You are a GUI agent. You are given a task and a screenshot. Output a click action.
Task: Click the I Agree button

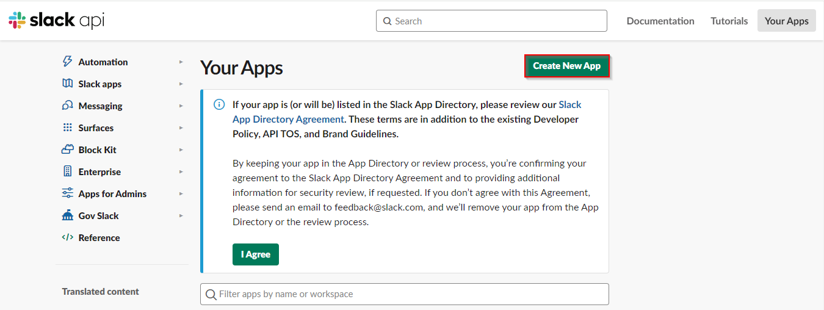(256, 254)
